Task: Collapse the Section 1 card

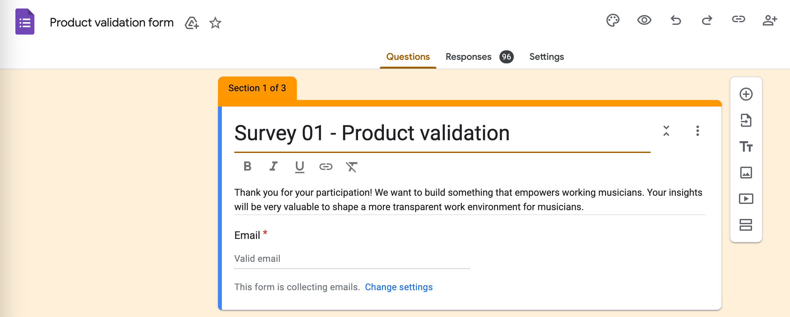Action: [x=666, y=131]
